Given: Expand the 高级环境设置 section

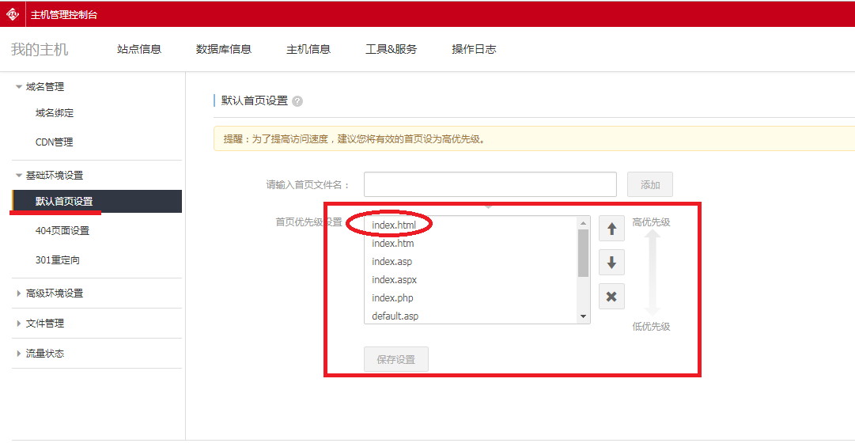Looking at the screenshot, I should point(19,293).
